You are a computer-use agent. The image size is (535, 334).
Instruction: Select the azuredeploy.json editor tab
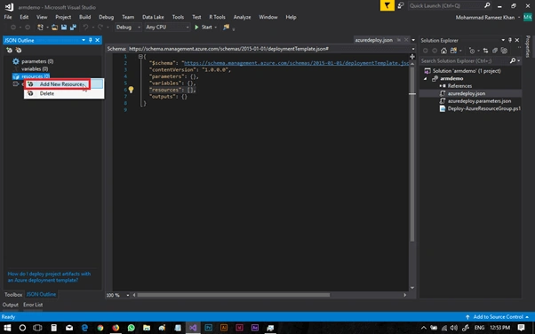(373, 40)
